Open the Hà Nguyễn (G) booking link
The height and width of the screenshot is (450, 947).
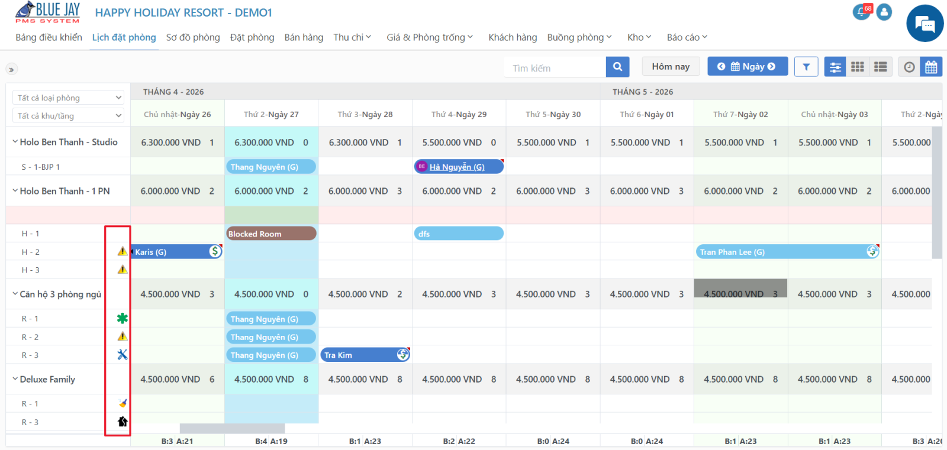(457, 167)
